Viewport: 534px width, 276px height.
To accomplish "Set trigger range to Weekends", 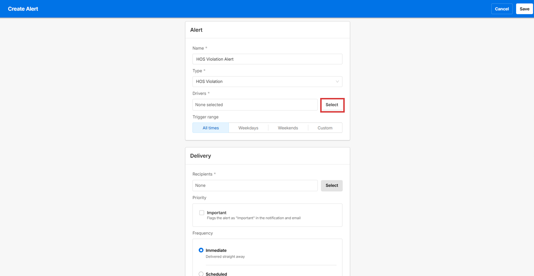I will click(x=288, y=128).
